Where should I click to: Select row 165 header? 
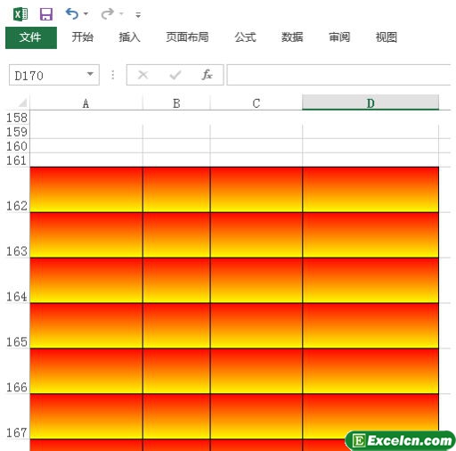[x=17, y=326]
